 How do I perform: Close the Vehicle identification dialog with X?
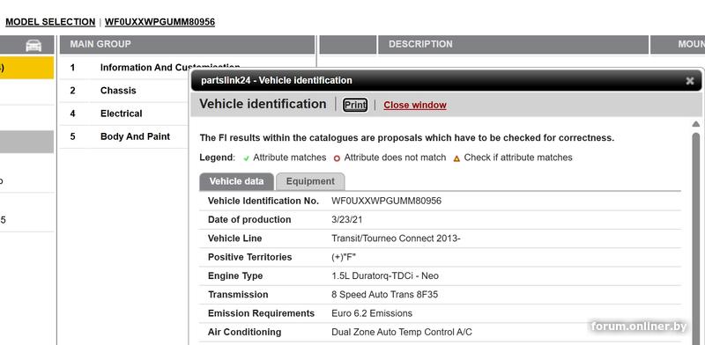pos(690,81)
